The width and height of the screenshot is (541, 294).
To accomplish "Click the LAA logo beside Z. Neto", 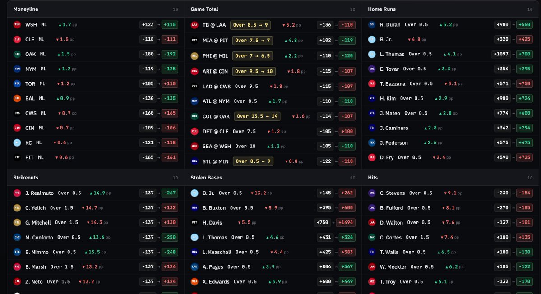I will pos(17,281).
